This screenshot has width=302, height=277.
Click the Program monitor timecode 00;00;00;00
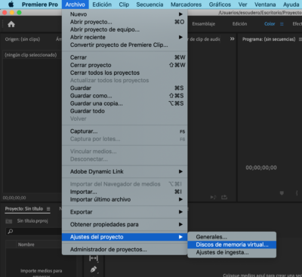(261, 168)
